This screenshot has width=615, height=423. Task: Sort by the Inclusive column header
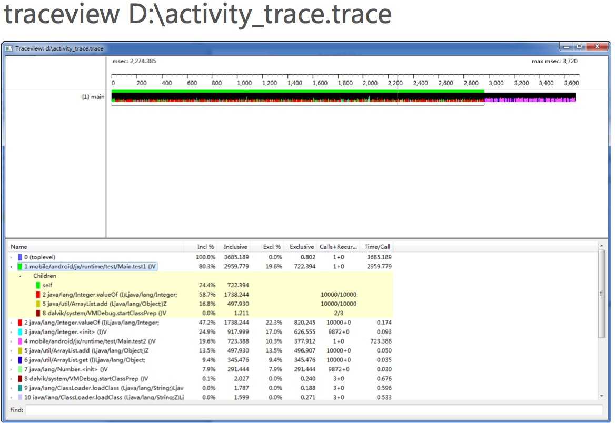click(234, 247)
